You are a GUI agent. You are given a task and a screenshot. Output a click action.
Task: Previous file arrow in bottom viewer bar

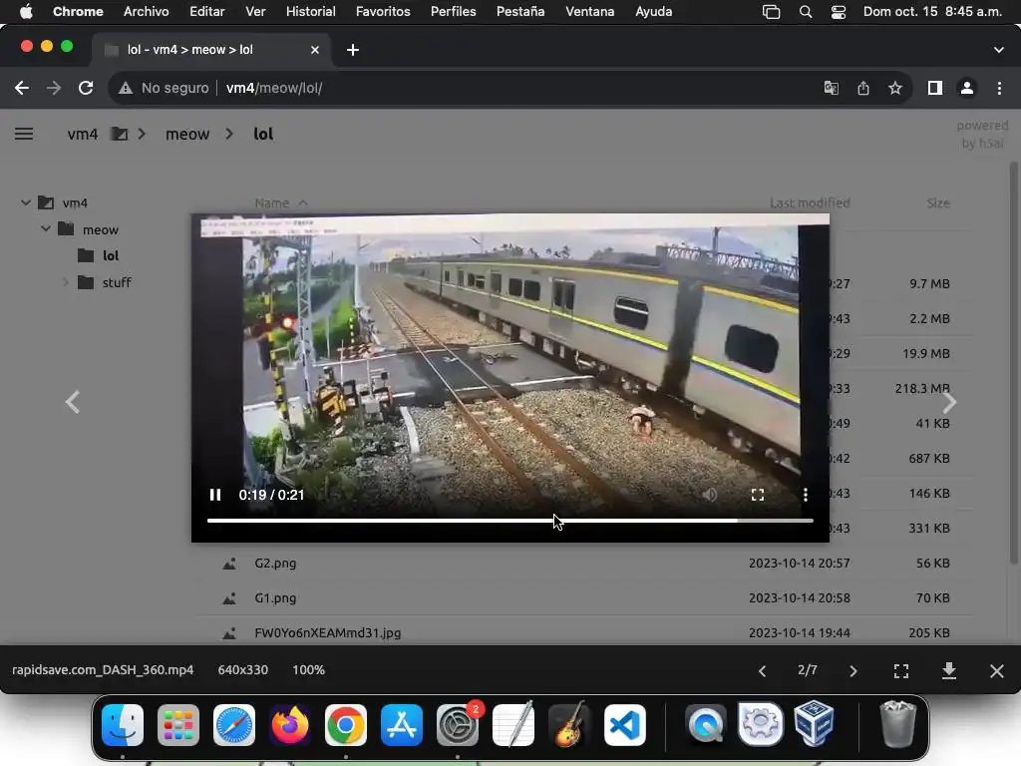pyautogui.click(x=762, y=670)
